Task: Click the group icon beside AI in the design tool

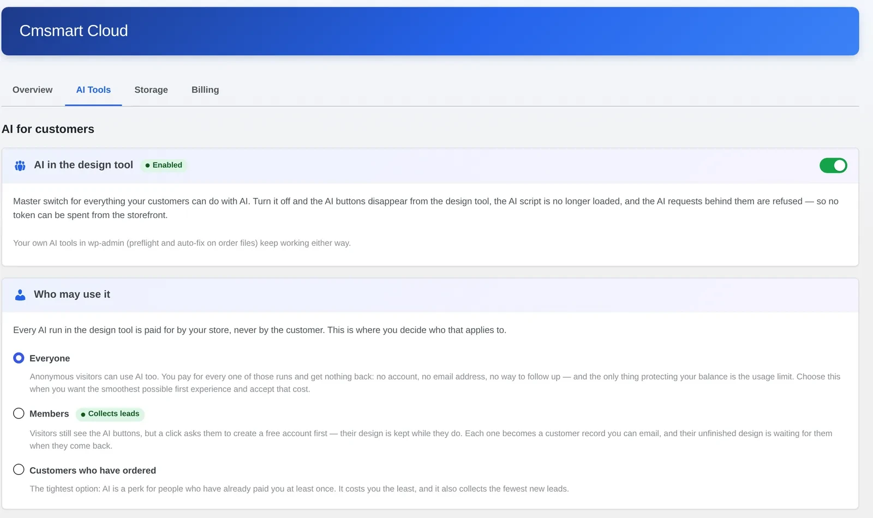Action: click(x=20, y=166)
